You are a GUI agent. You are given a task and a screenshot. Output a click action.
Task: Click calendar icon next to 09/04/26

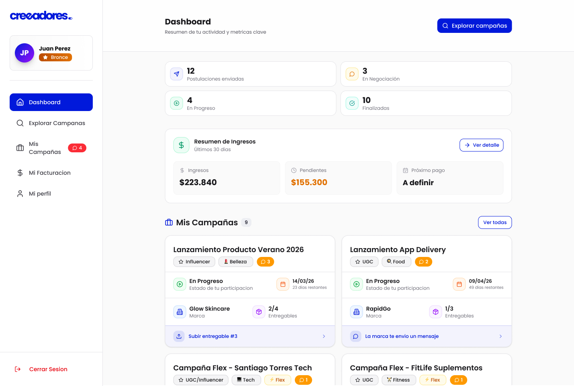(459, 284)
